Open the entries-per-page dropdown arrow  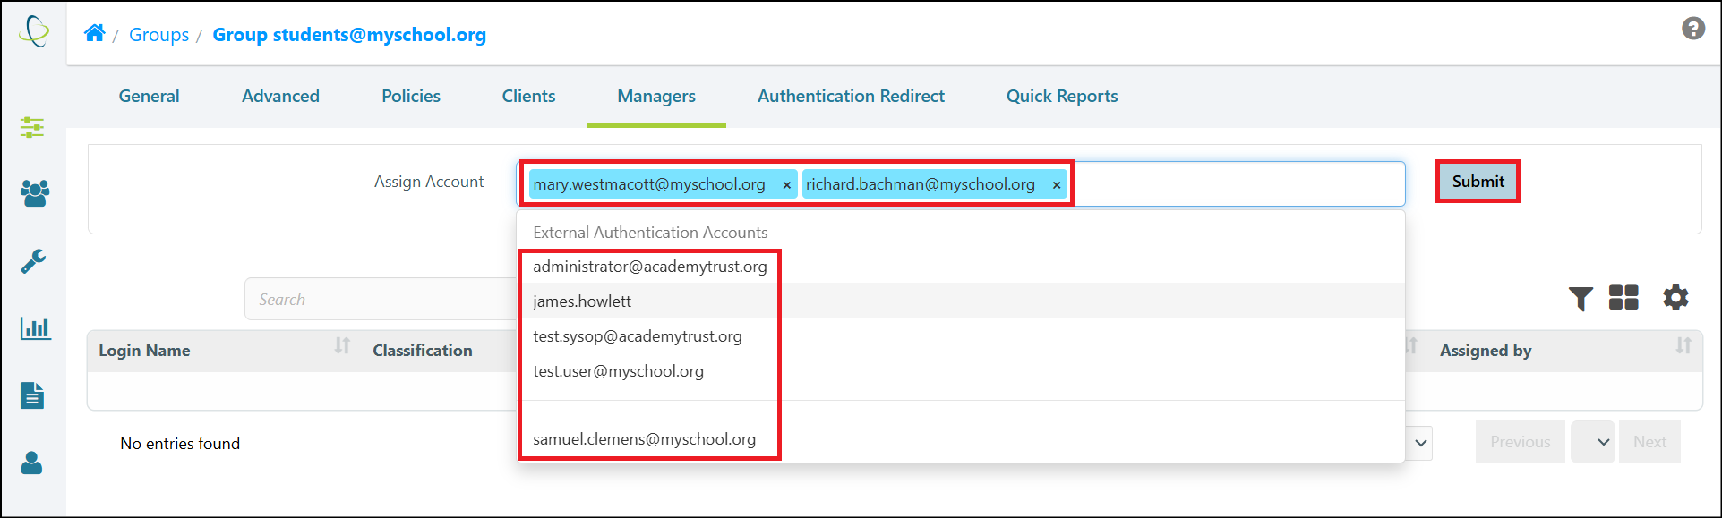pyautogui.click(x=1421, y=443)
